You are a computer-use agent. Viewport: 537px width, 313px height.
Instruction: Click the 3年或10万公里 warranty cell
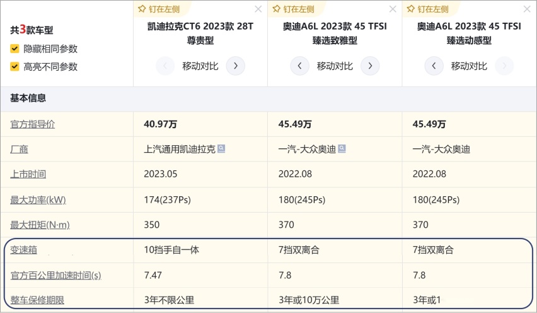click(x=309, y=300)
